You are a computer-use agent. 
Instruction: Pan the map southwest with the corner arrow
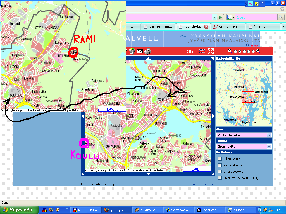[83, 174]
